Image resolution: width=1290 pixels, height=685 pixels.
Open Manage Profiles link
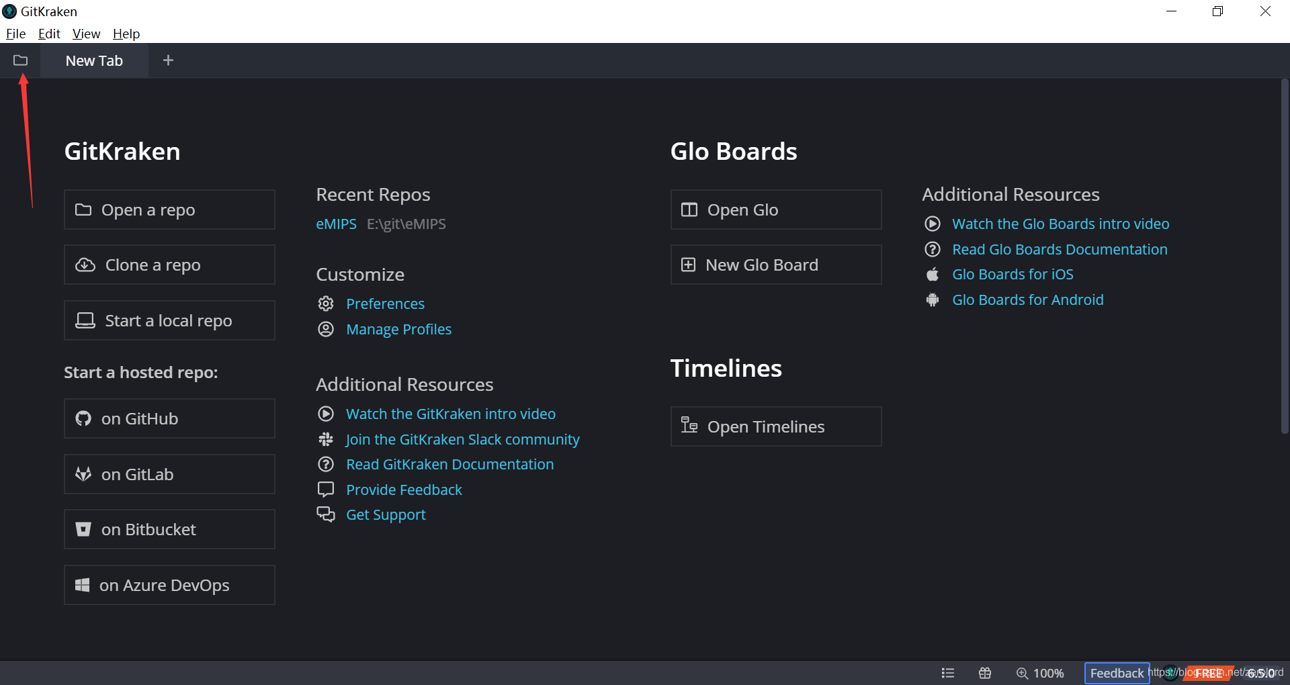click(398, 330)
